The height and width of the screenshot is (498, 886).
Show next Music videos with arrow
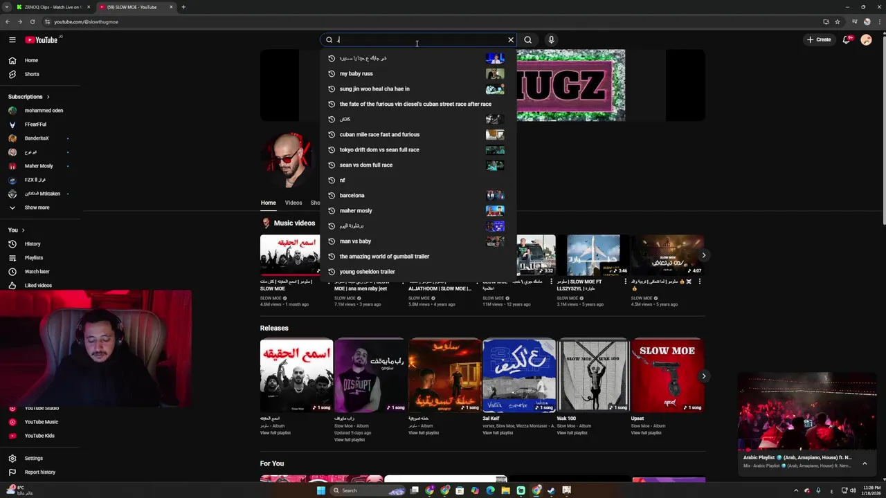pyautogui.click(x=703, y=255)
